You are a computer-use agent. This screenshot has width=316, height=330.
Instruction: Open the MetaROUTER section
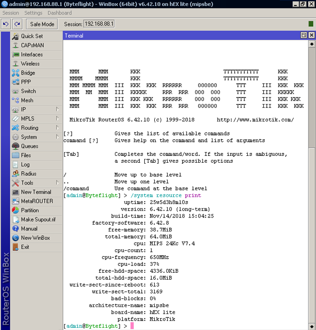[x=36, y=201]
